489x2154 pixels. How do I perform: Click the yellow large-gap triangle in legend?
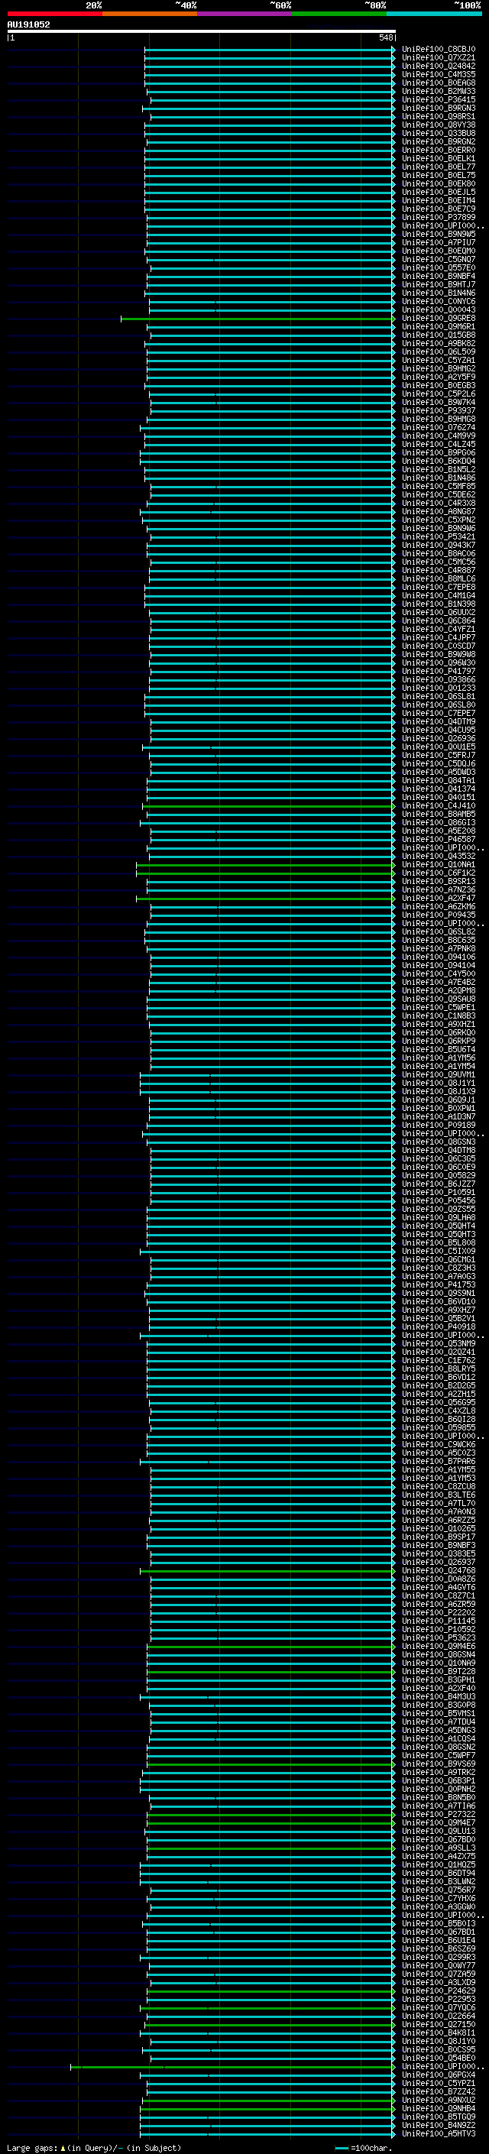[63, 2147]
